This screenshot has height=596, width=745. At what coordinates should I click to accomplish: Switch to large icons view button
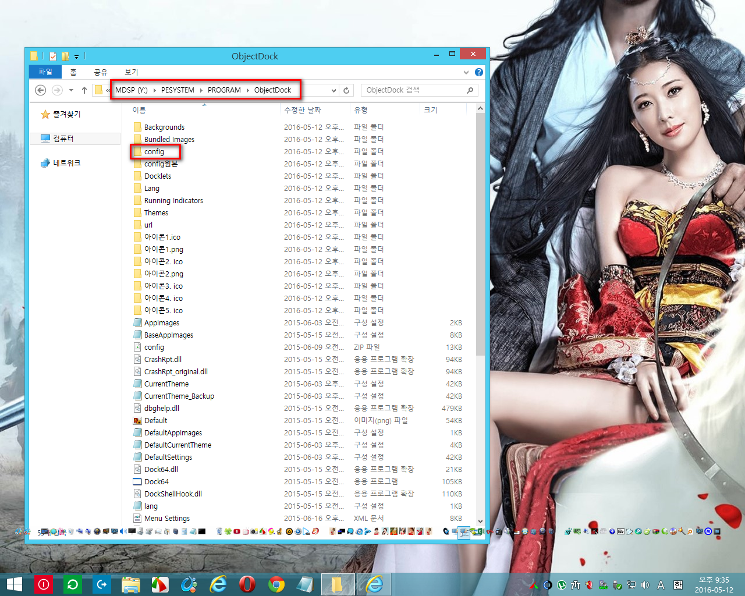click(x=476, y=532)
